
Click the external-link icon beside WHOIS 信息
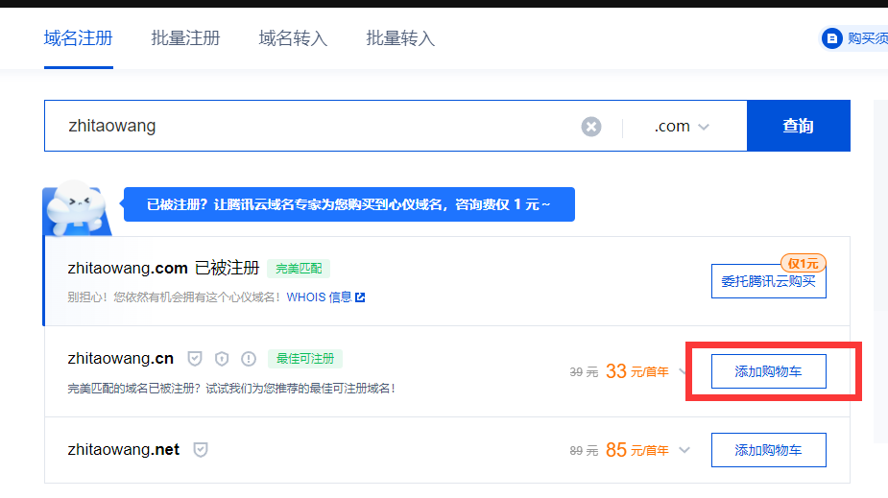[360, 297]
